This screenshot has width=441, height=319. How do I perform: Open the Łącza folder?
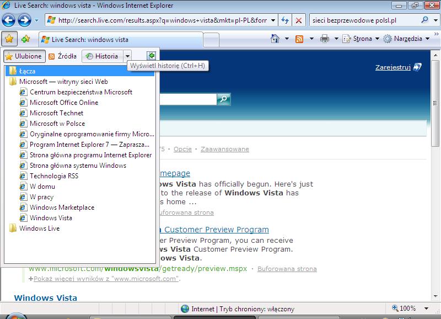click(80, 71)
